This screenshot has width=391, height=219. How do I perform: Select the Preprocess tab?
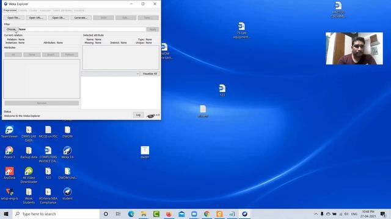point(10,10)
